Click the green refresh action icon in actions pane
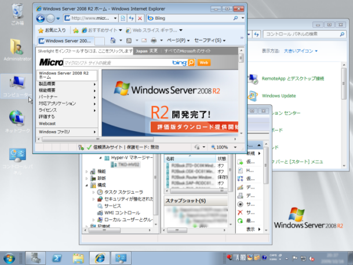The width and height of the screenshot is (353, 265). tap(240, 221)
